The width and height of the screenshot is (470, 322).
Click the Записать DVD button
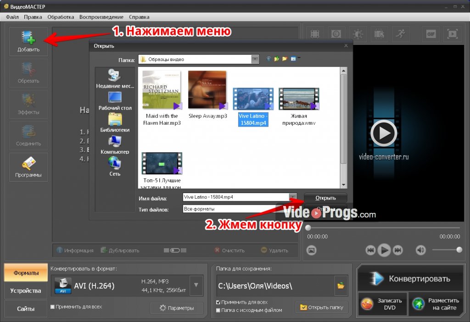382,304
